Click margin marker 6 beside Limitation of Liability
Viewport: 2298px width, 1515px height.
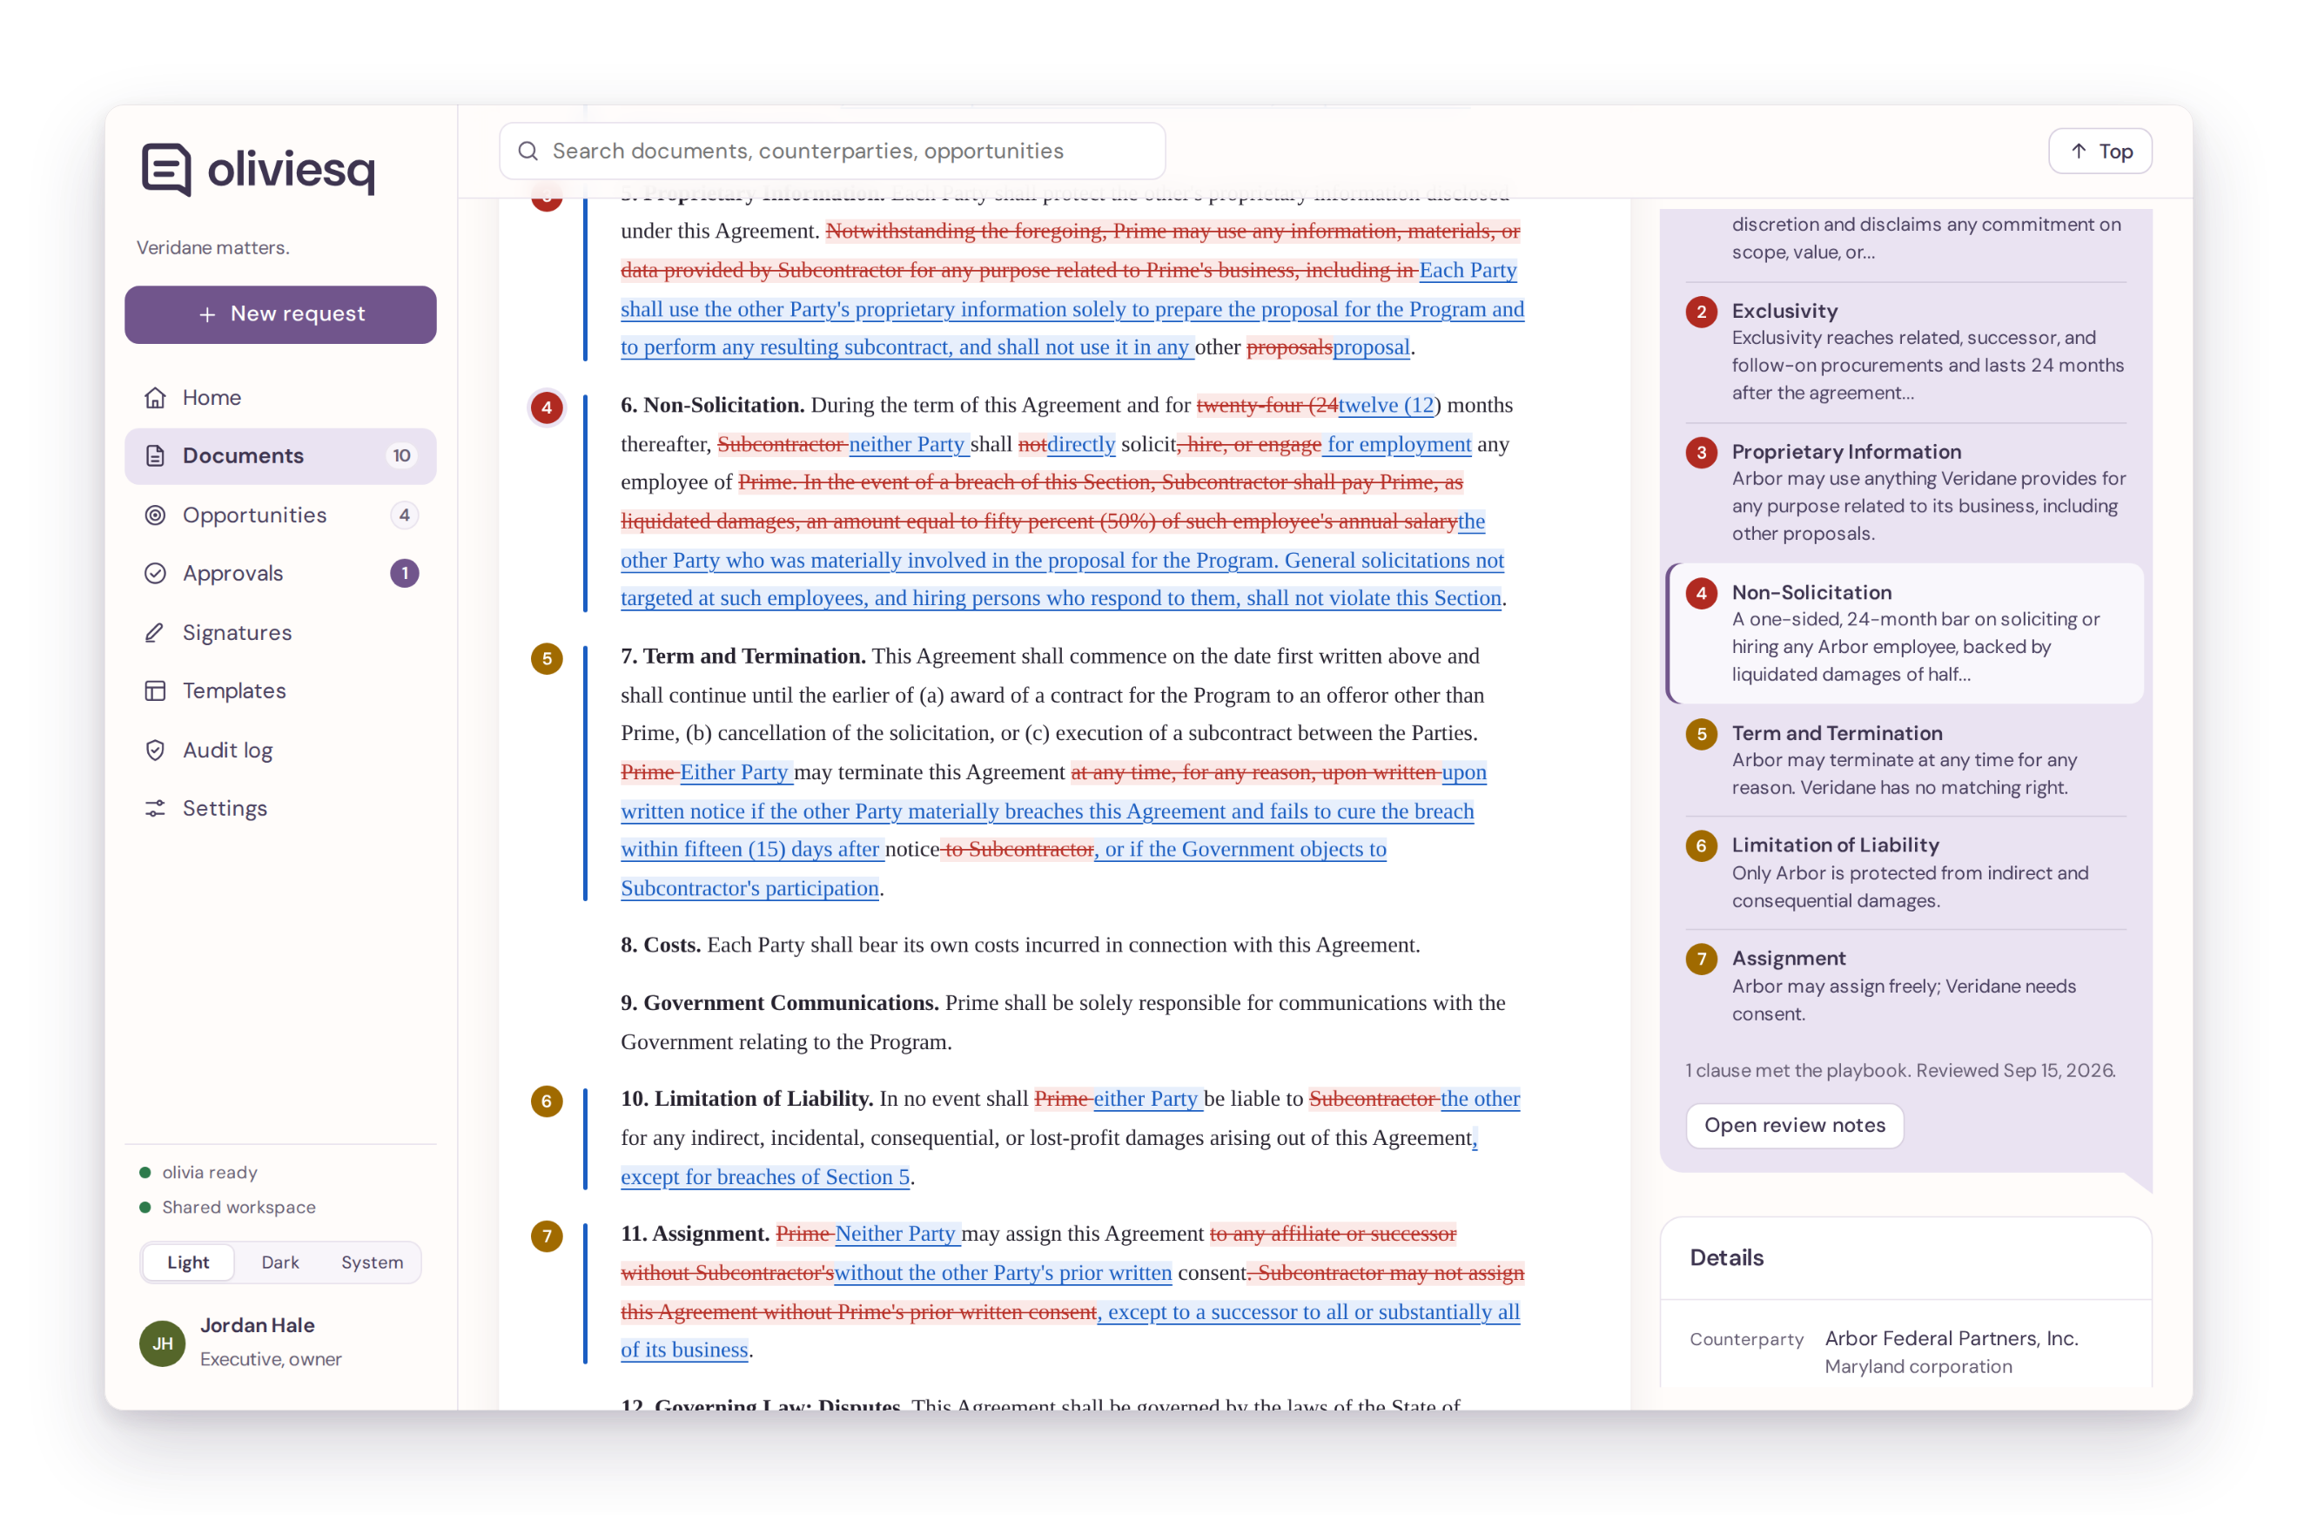[547, 1101]
